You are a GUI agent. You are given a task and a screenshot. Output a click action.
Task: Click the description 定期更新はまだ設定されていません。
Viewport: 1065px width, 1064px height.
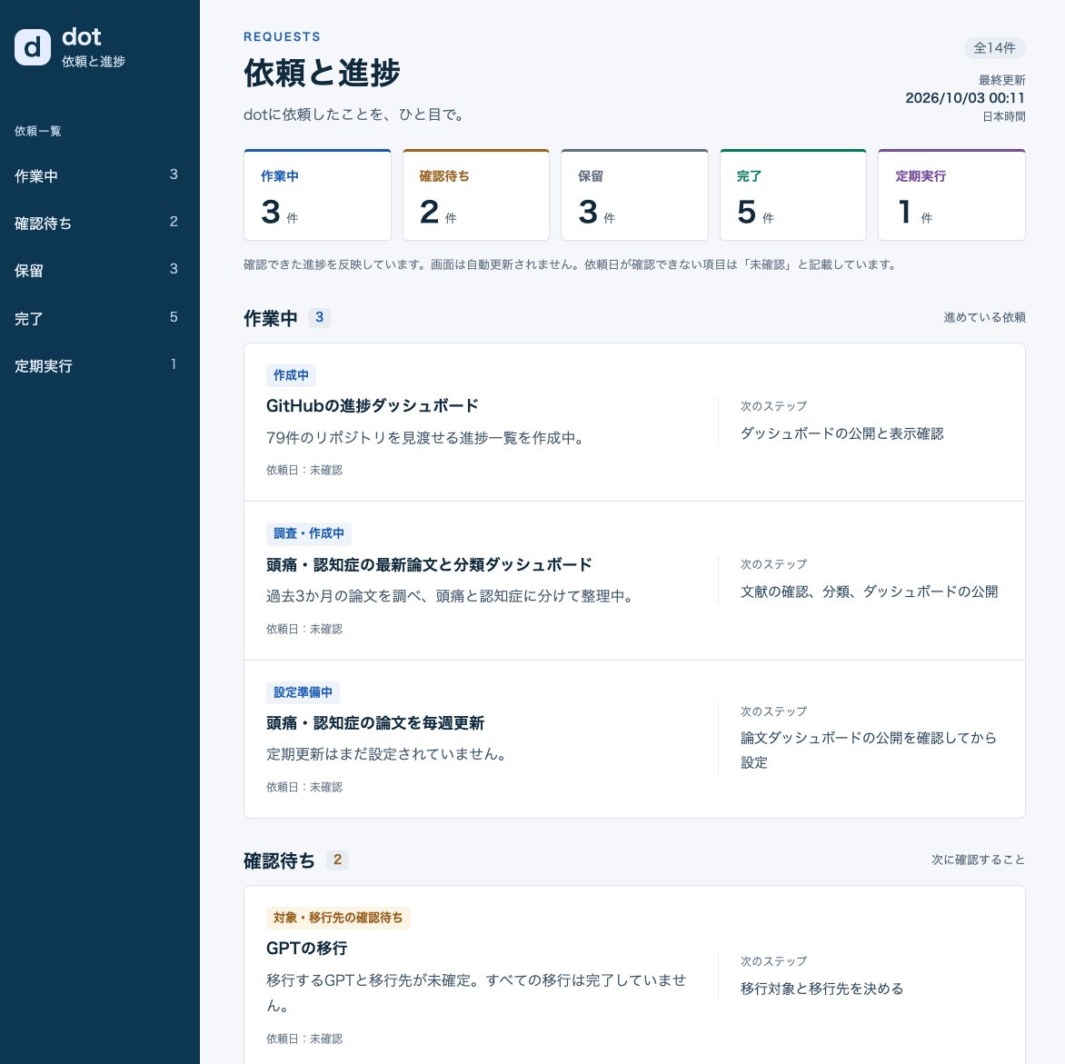[x=386, y=753]
